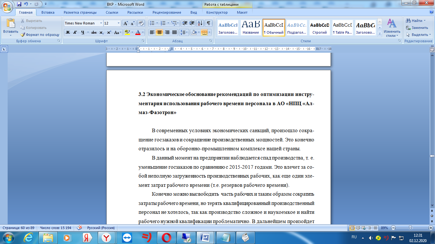
Task: Open the bullets list dropdown arrow
Action: coord(157,23)
